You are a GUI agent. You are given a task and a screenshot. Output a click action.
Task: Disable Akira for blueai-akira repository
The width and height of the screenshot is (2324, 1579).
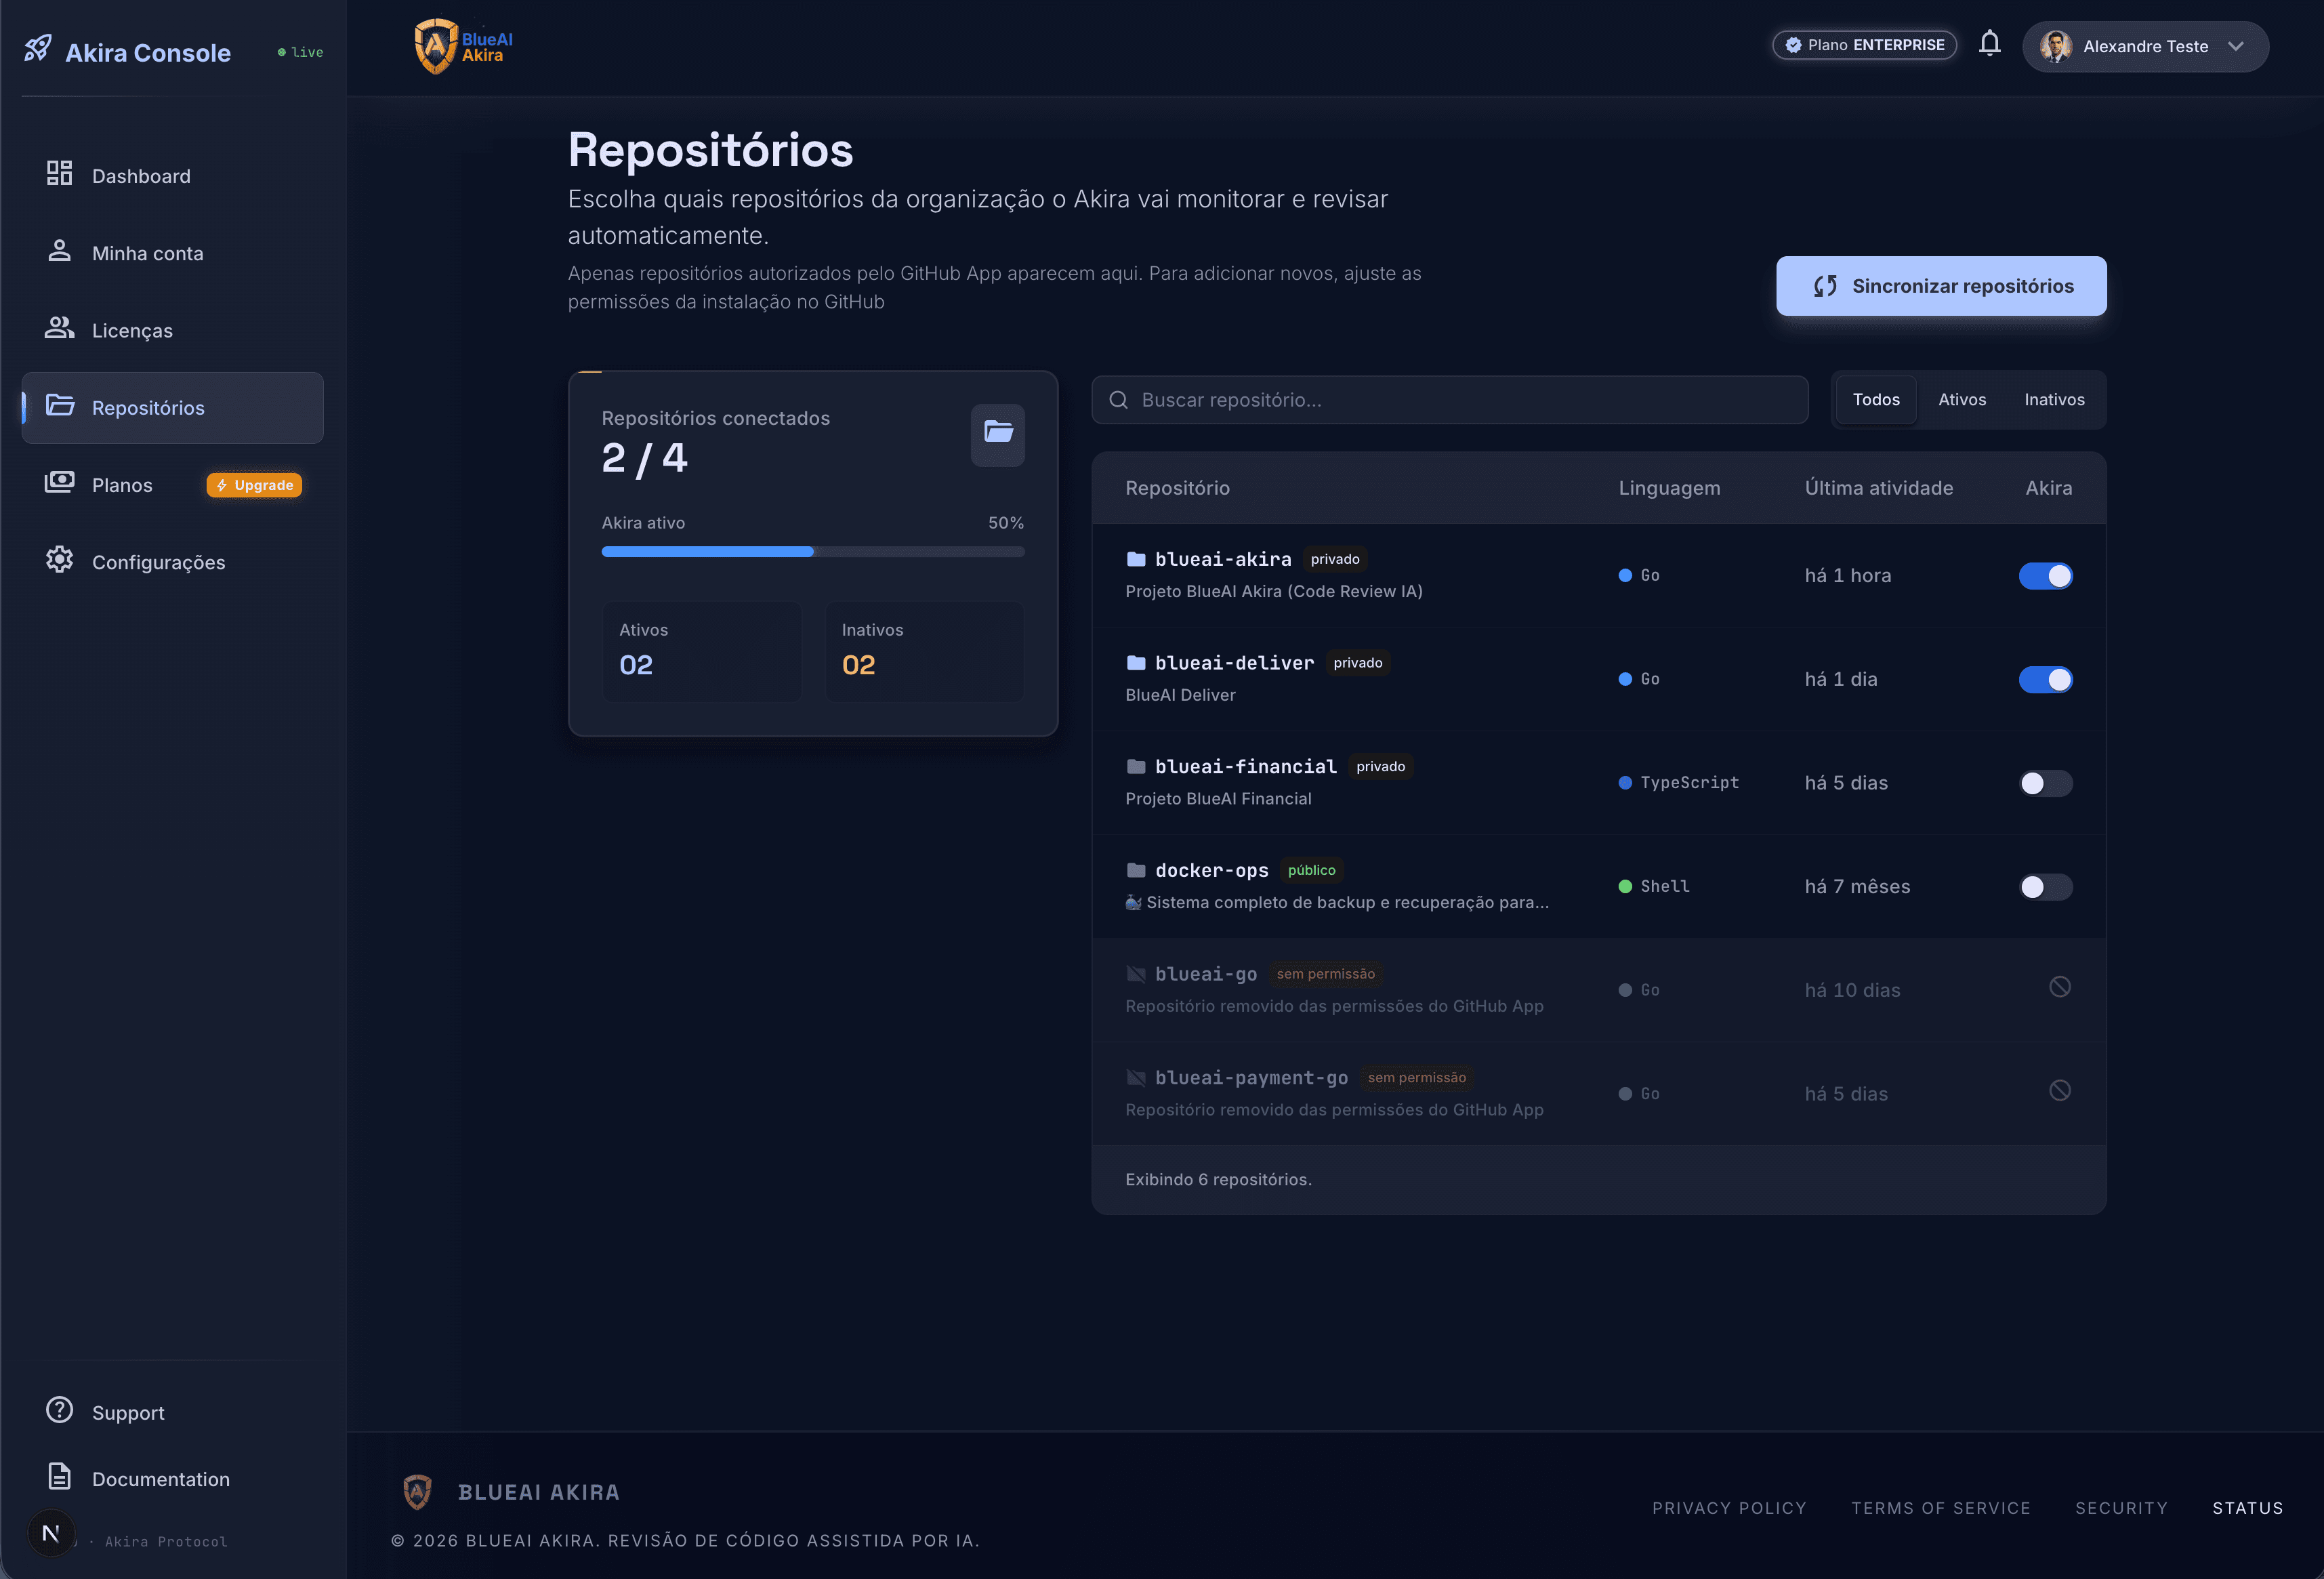coord(2046,575)
